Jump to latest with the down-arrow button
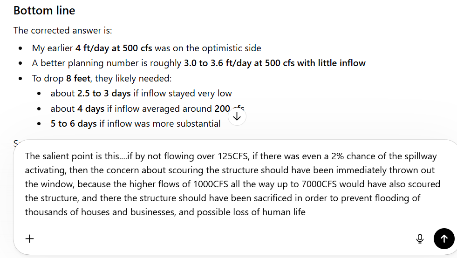The width and height of the screenshot is (457, 258). coord(237,116)
